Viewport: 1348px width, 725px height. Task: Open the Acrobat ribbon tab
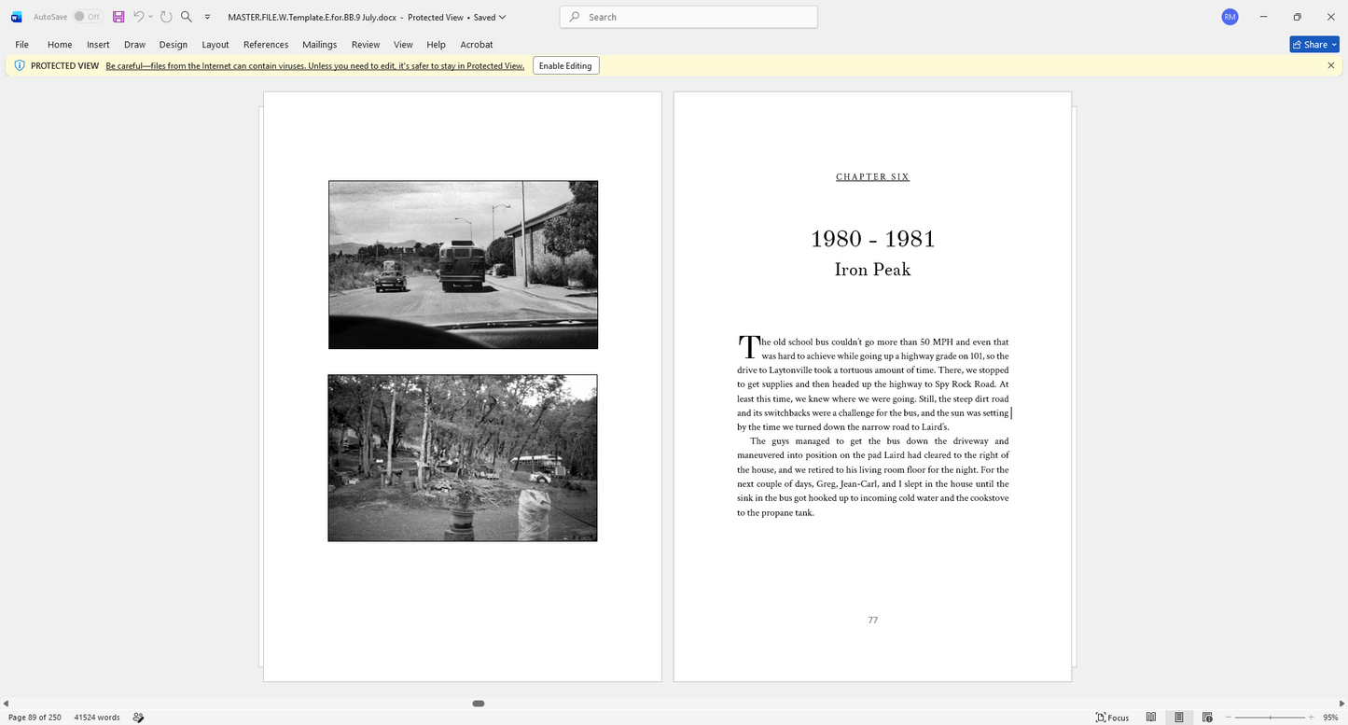pos(477,44)
